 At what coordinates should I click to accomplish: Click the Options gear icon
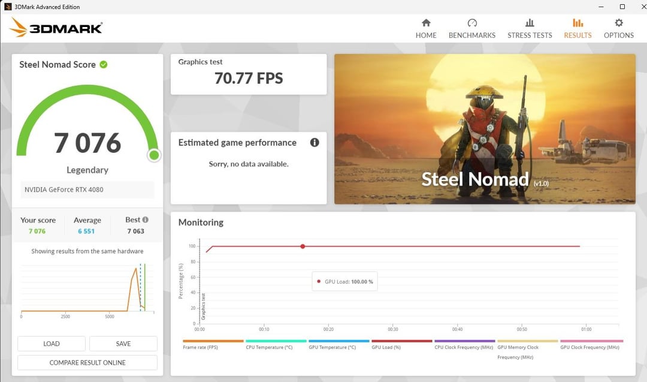pos(618,23)
